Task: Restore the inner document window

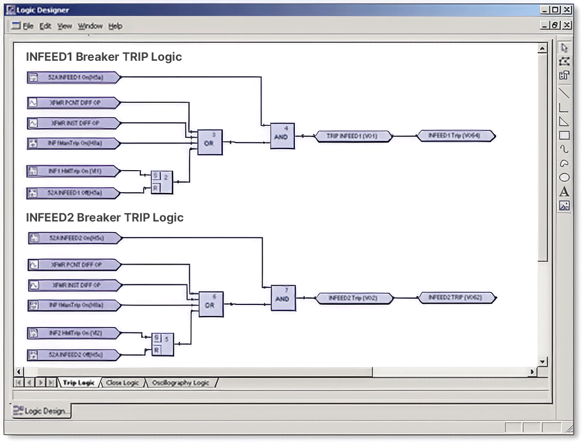Action: pyautogui.click(x=555, y=25)
